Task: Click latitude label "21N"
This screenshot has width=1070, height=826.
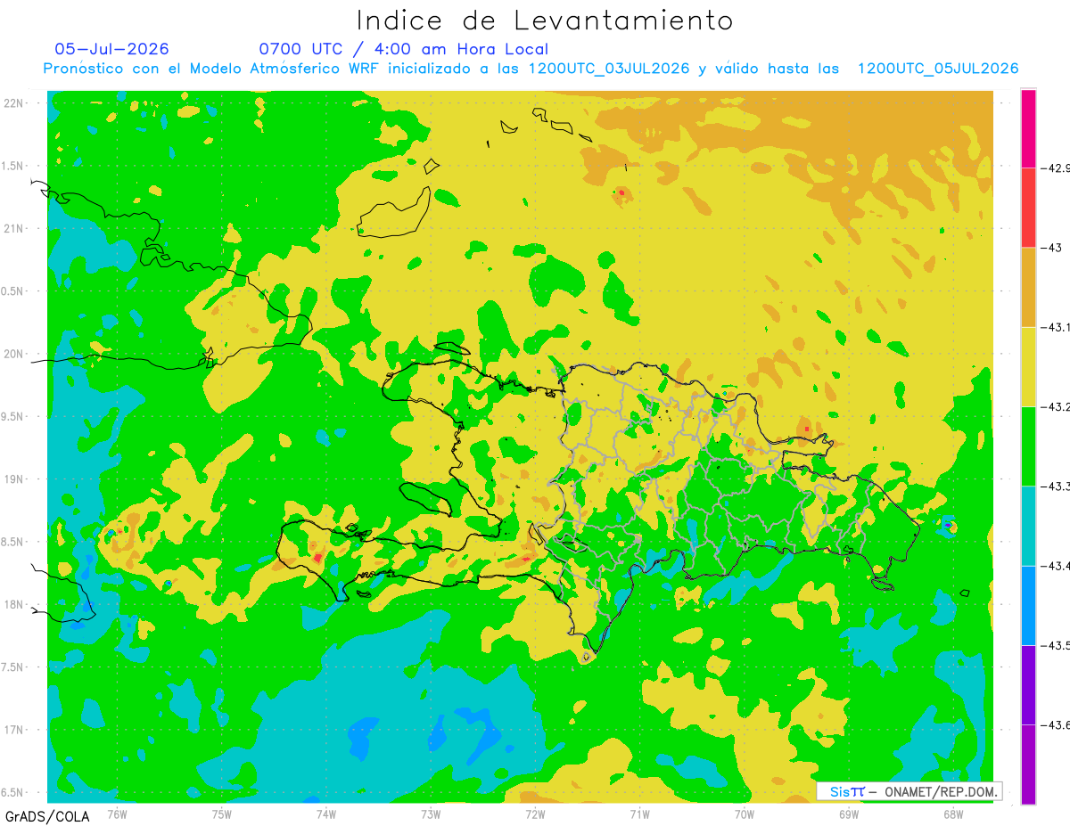Action: pyautogui.click(x=13, y=228)
